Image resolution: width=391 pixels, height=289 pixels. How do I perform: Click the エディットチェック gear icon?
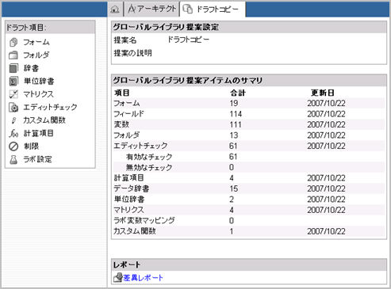pyautogui.click(x=13, y=107)
